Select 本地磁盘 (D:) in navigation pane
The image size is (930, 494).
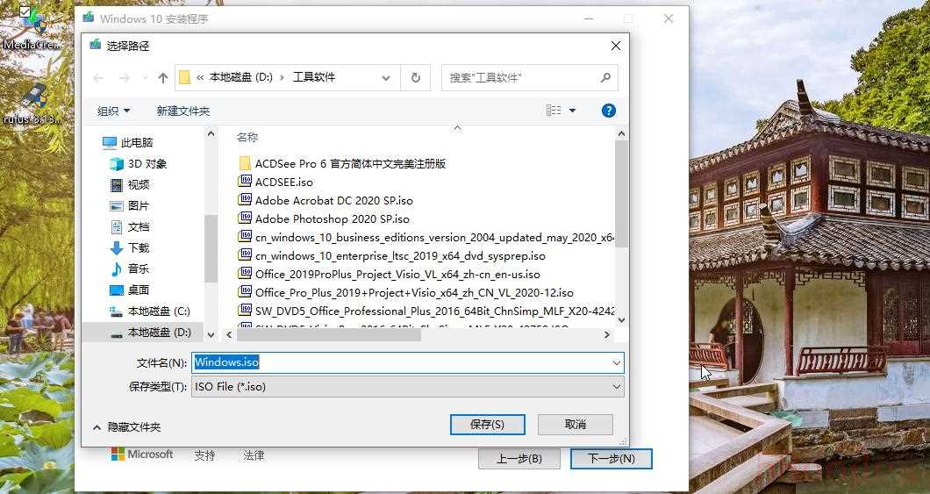pos(159,333)
